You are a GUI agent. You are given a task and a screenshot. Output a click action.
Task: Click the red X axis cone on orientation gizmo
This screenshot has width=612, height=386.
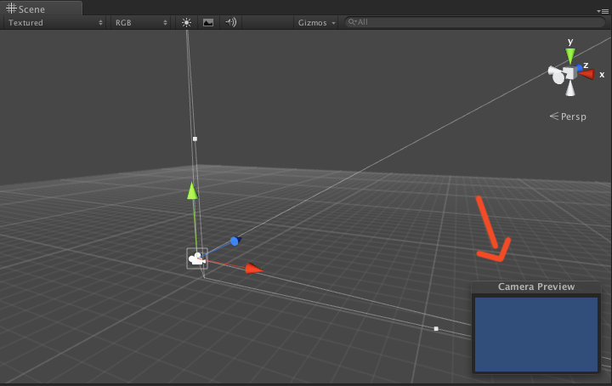[587, 74]
